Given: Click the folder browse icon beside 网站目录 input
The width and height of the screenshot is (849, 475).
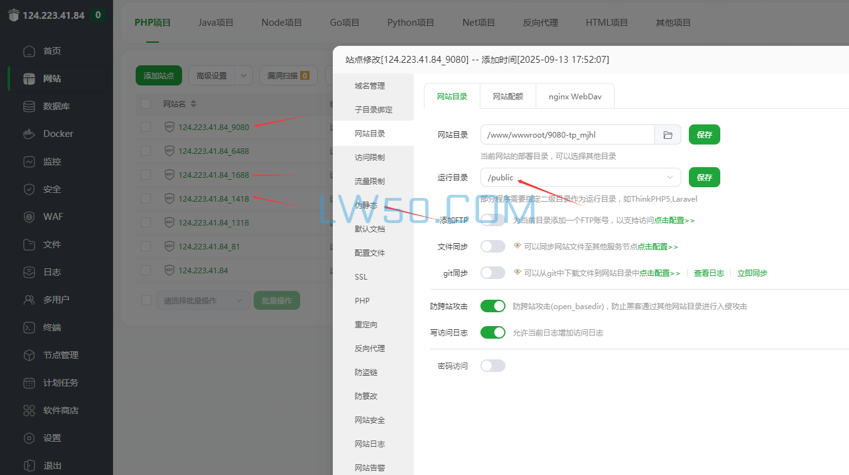Looking at the screenshot, I should point(668,134).
